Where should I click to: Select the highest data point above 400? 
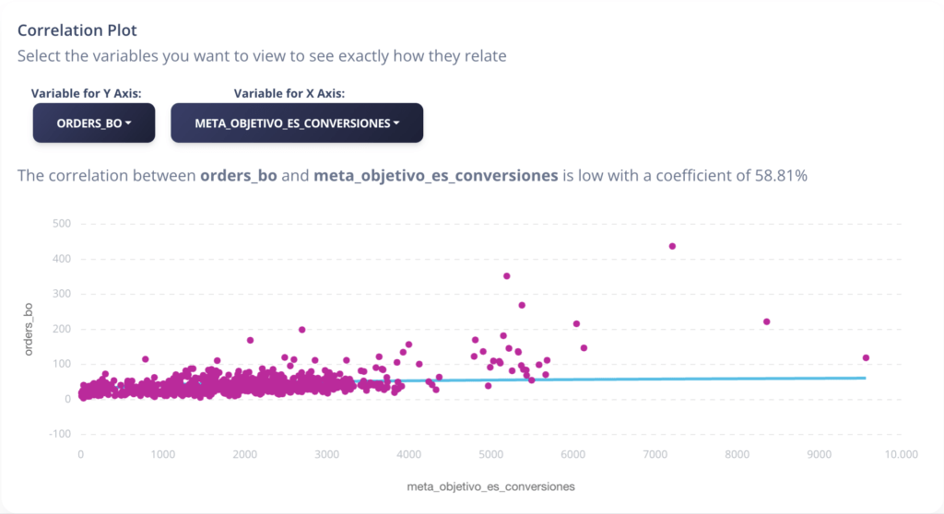coord(672,246)
